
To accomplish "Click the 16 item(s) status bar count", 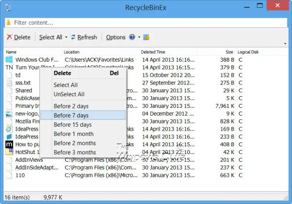I will click(17, 197).
